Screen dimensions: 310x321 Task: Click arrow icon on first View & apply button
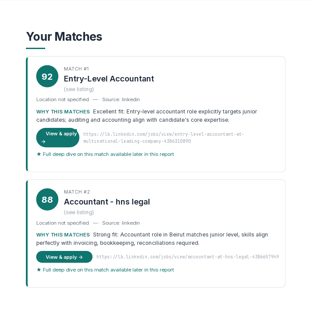tap(43, 141)
